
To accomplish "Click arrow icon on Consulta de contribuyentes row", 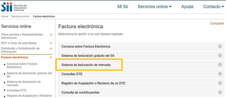I will 220,92.
